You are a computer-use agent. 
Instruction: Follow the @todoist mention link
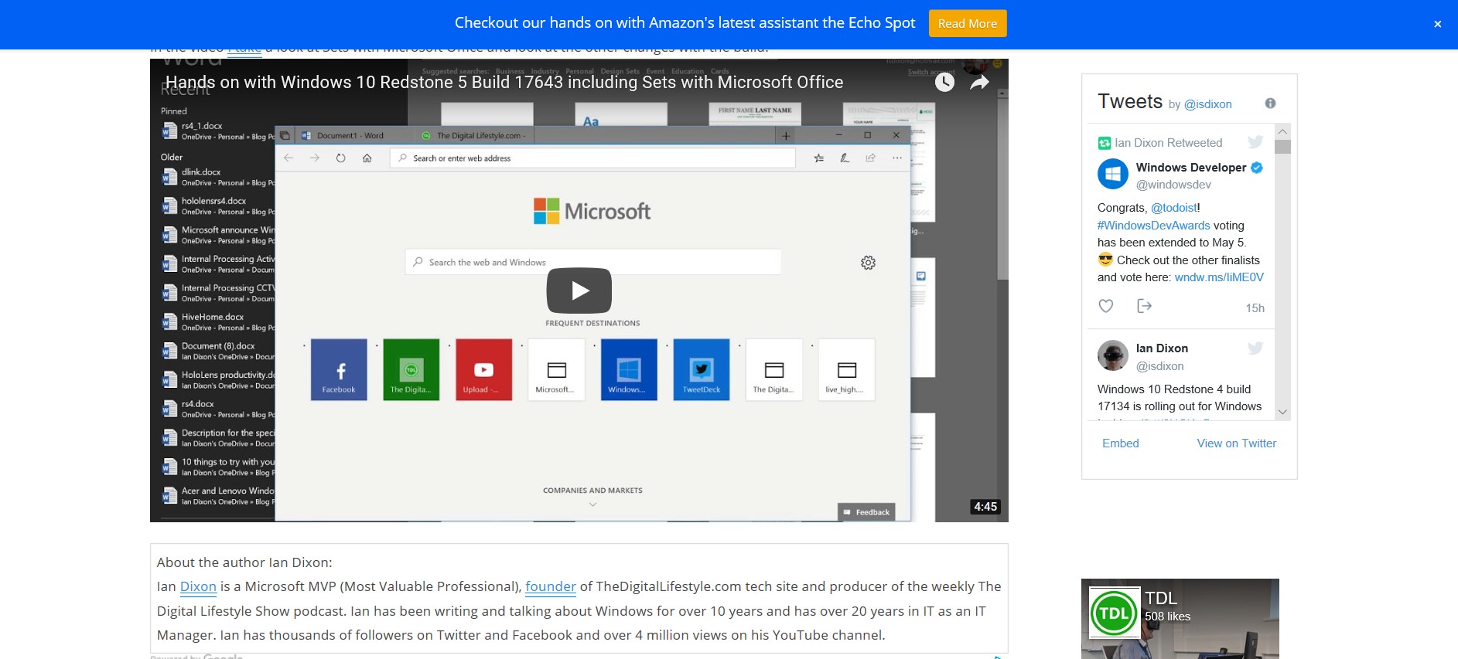click(x=1173, y=208)
